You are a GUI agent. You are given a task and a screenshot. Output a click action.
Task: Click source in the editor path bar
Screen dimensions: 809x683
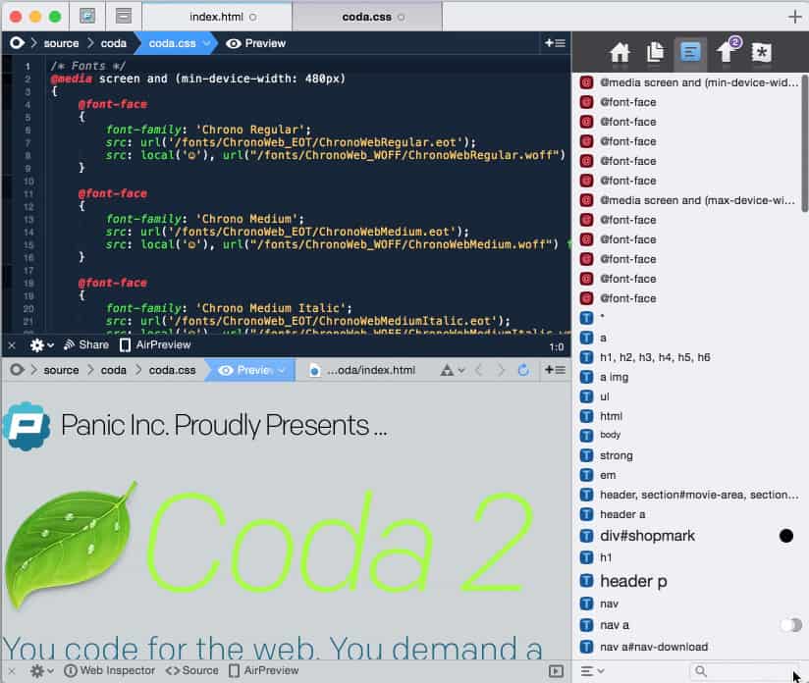pyautogui.click(x=61, y=43)
